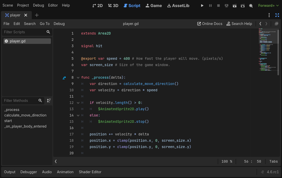Open the Debugger bottom panel
The image size is (282, 178).
click(x=28, y=172)
